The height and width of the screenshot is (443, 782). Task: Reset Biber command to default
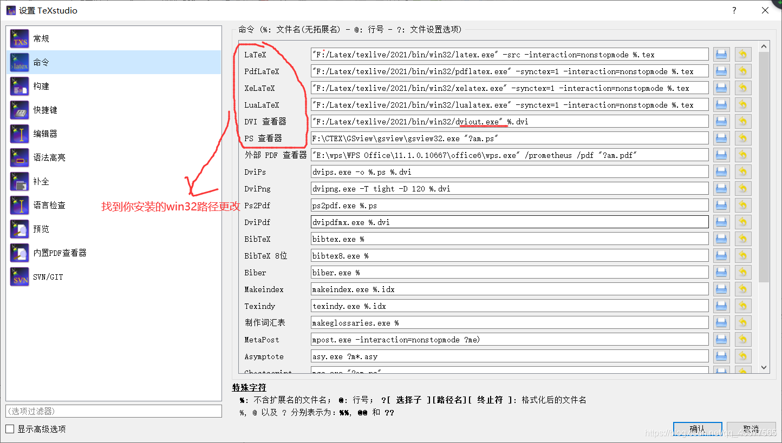click(743, 272)
